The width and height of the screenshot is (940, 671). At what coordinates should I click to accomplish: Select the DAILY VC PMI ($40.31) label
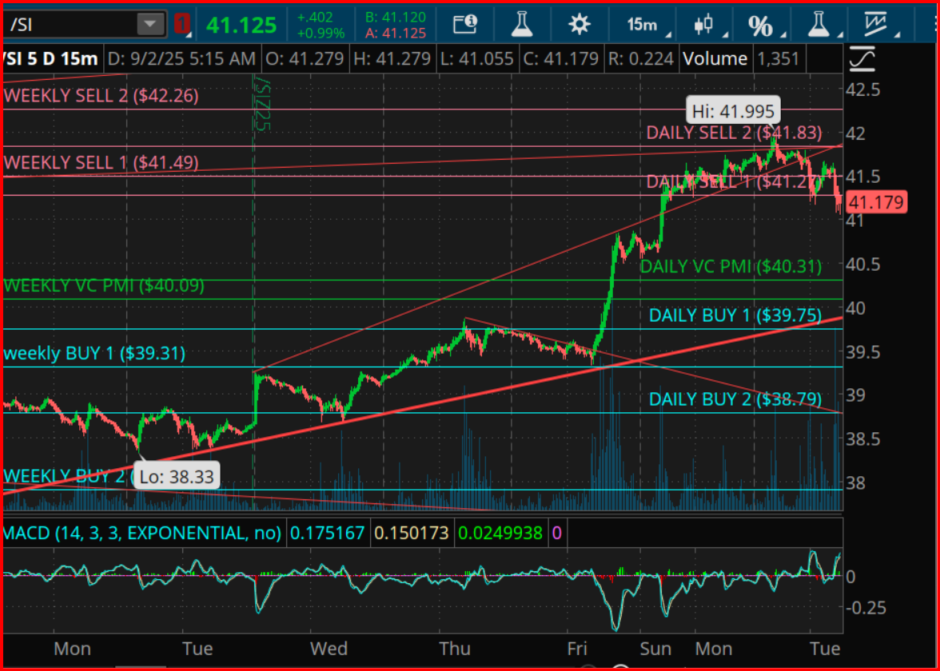point(731,266)
